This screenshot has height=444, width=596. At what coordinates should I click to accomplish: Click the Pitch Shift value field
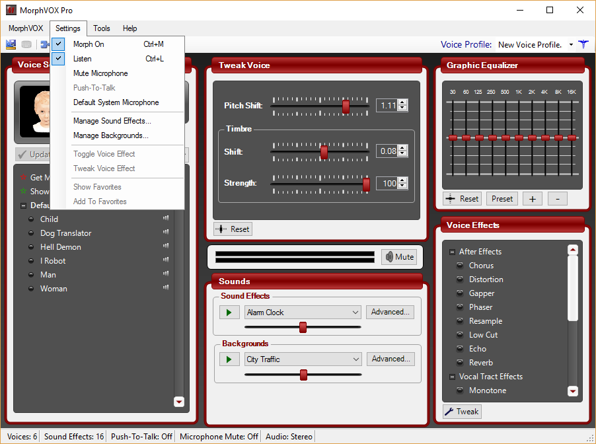[388, 106]
